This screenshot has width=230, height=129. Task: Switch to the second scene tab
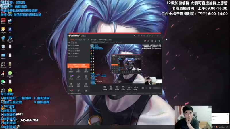click(76, 40)
